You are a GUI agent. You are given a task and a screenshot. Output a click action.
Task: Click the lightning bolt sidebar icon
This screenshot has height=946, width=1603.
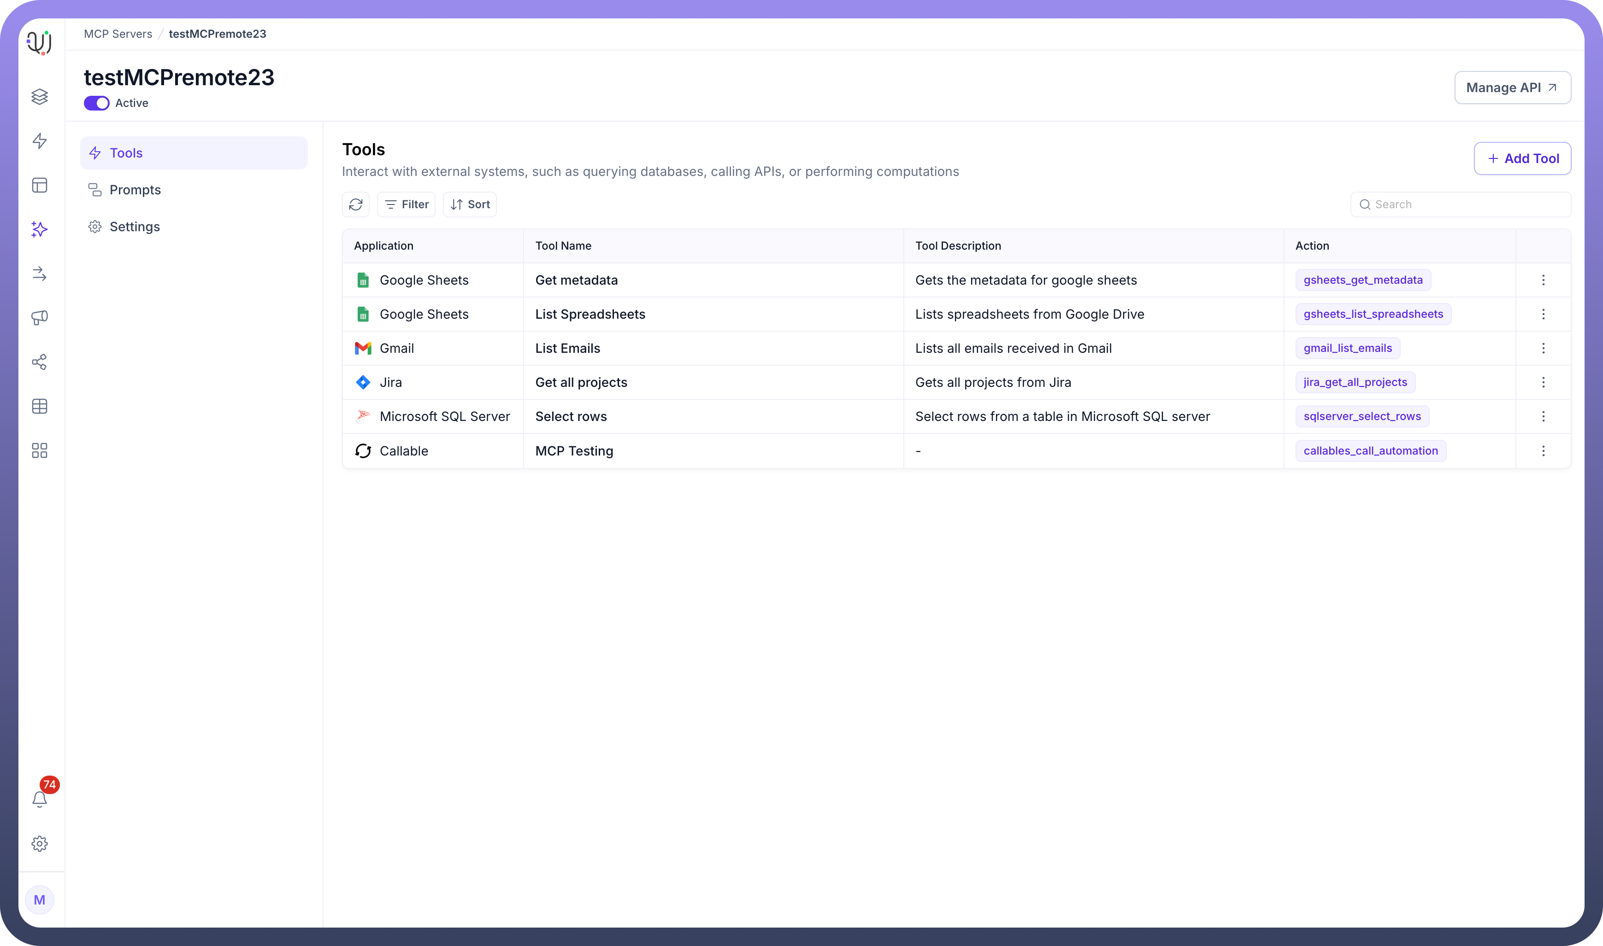pyautogui.click(x=40, y=141)
